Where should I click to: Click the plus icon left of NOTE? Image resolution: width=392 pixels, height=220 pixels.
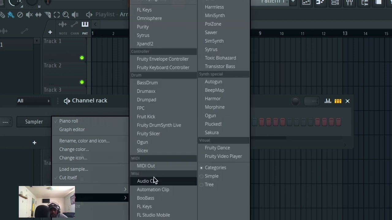[50, 32]
